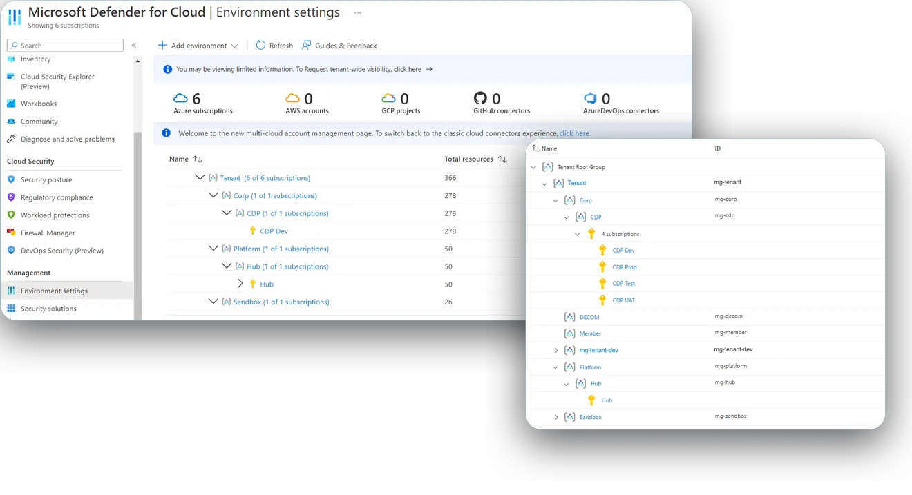Click the Refresh button label
Image resolution: width=912 pixels, height=495 pixels.
281,46
